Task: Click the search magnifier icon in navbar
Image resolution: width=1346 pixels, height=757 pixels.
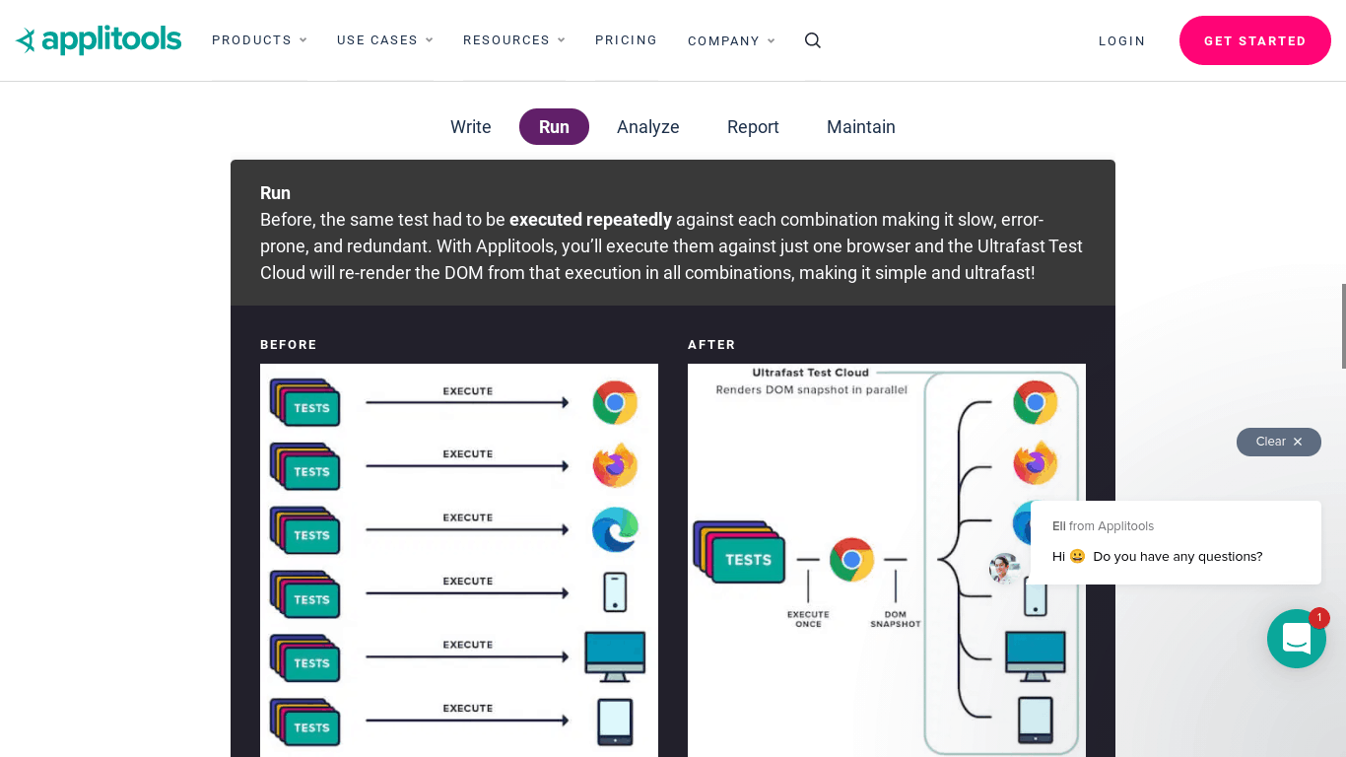Action: point(813,40)
